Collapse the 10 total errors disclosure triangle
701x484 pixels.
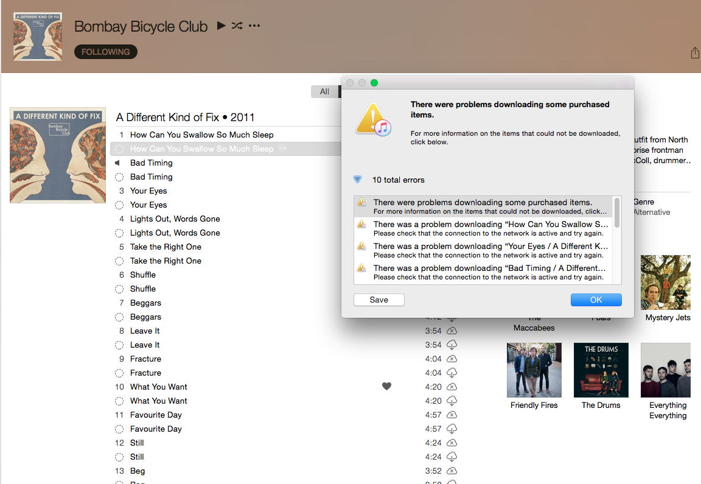pyautogui.click(x=357, y=180)
